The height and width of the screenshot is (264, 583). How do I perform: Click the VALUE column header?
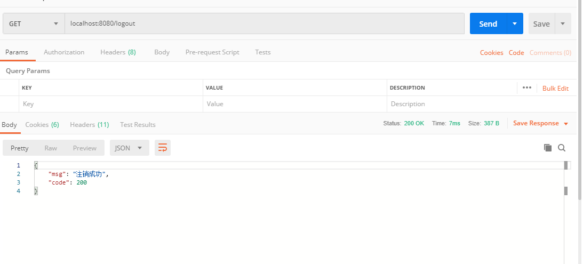(214, 88)
